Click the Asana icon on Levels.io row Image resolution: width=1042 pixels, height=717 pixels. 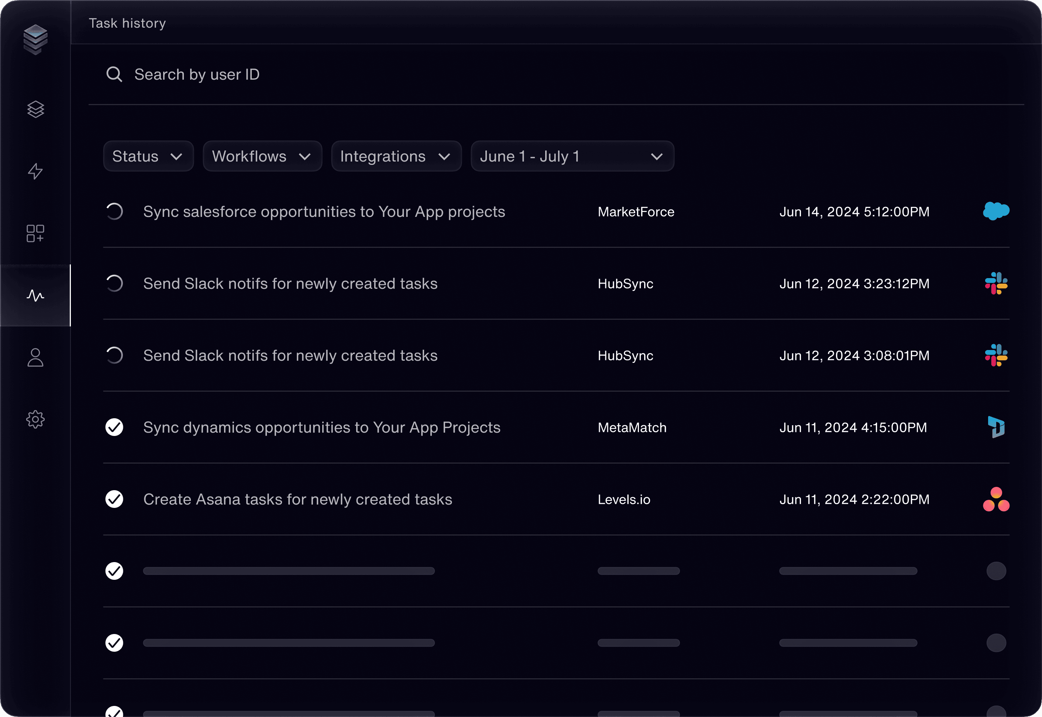click(996, 499)
